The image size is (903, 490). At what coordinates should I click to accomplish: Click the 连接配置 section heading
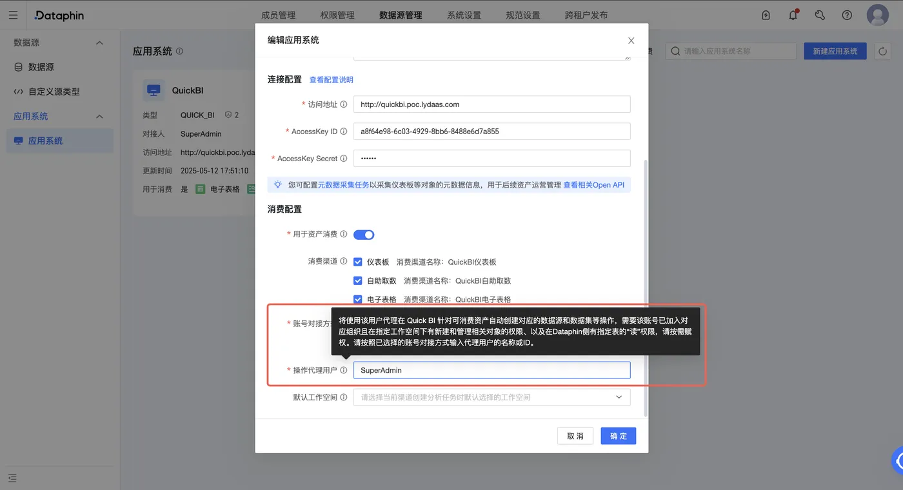pyautogui.click(x=284, y=79)
